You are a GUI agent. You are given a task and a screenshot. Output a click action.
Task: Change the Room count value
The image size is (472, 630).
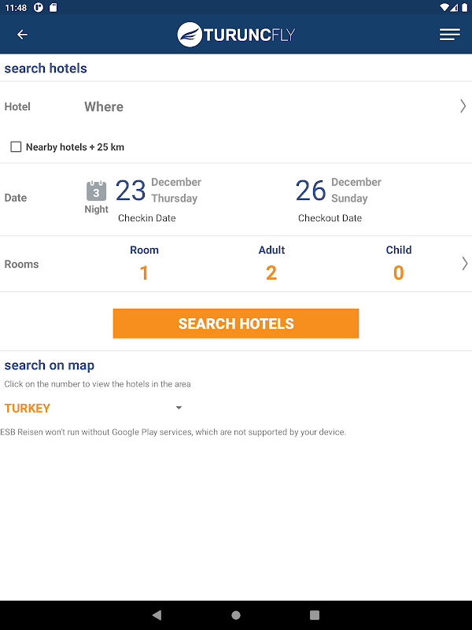144,272
